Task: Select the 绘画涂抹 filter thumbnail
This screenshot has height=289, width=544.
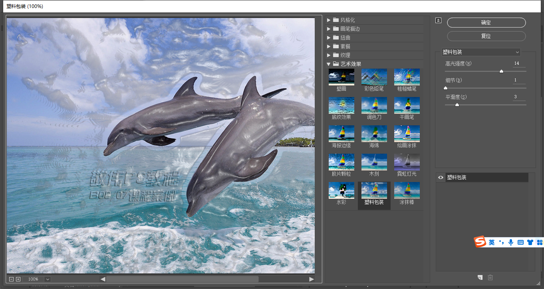Action: pyautogui.click(x=407, y=134)
